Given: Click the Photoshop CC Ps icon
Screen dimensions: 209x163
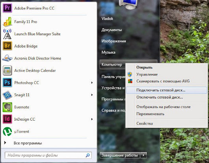Looking at the screenshot, I should click(7, 82).
